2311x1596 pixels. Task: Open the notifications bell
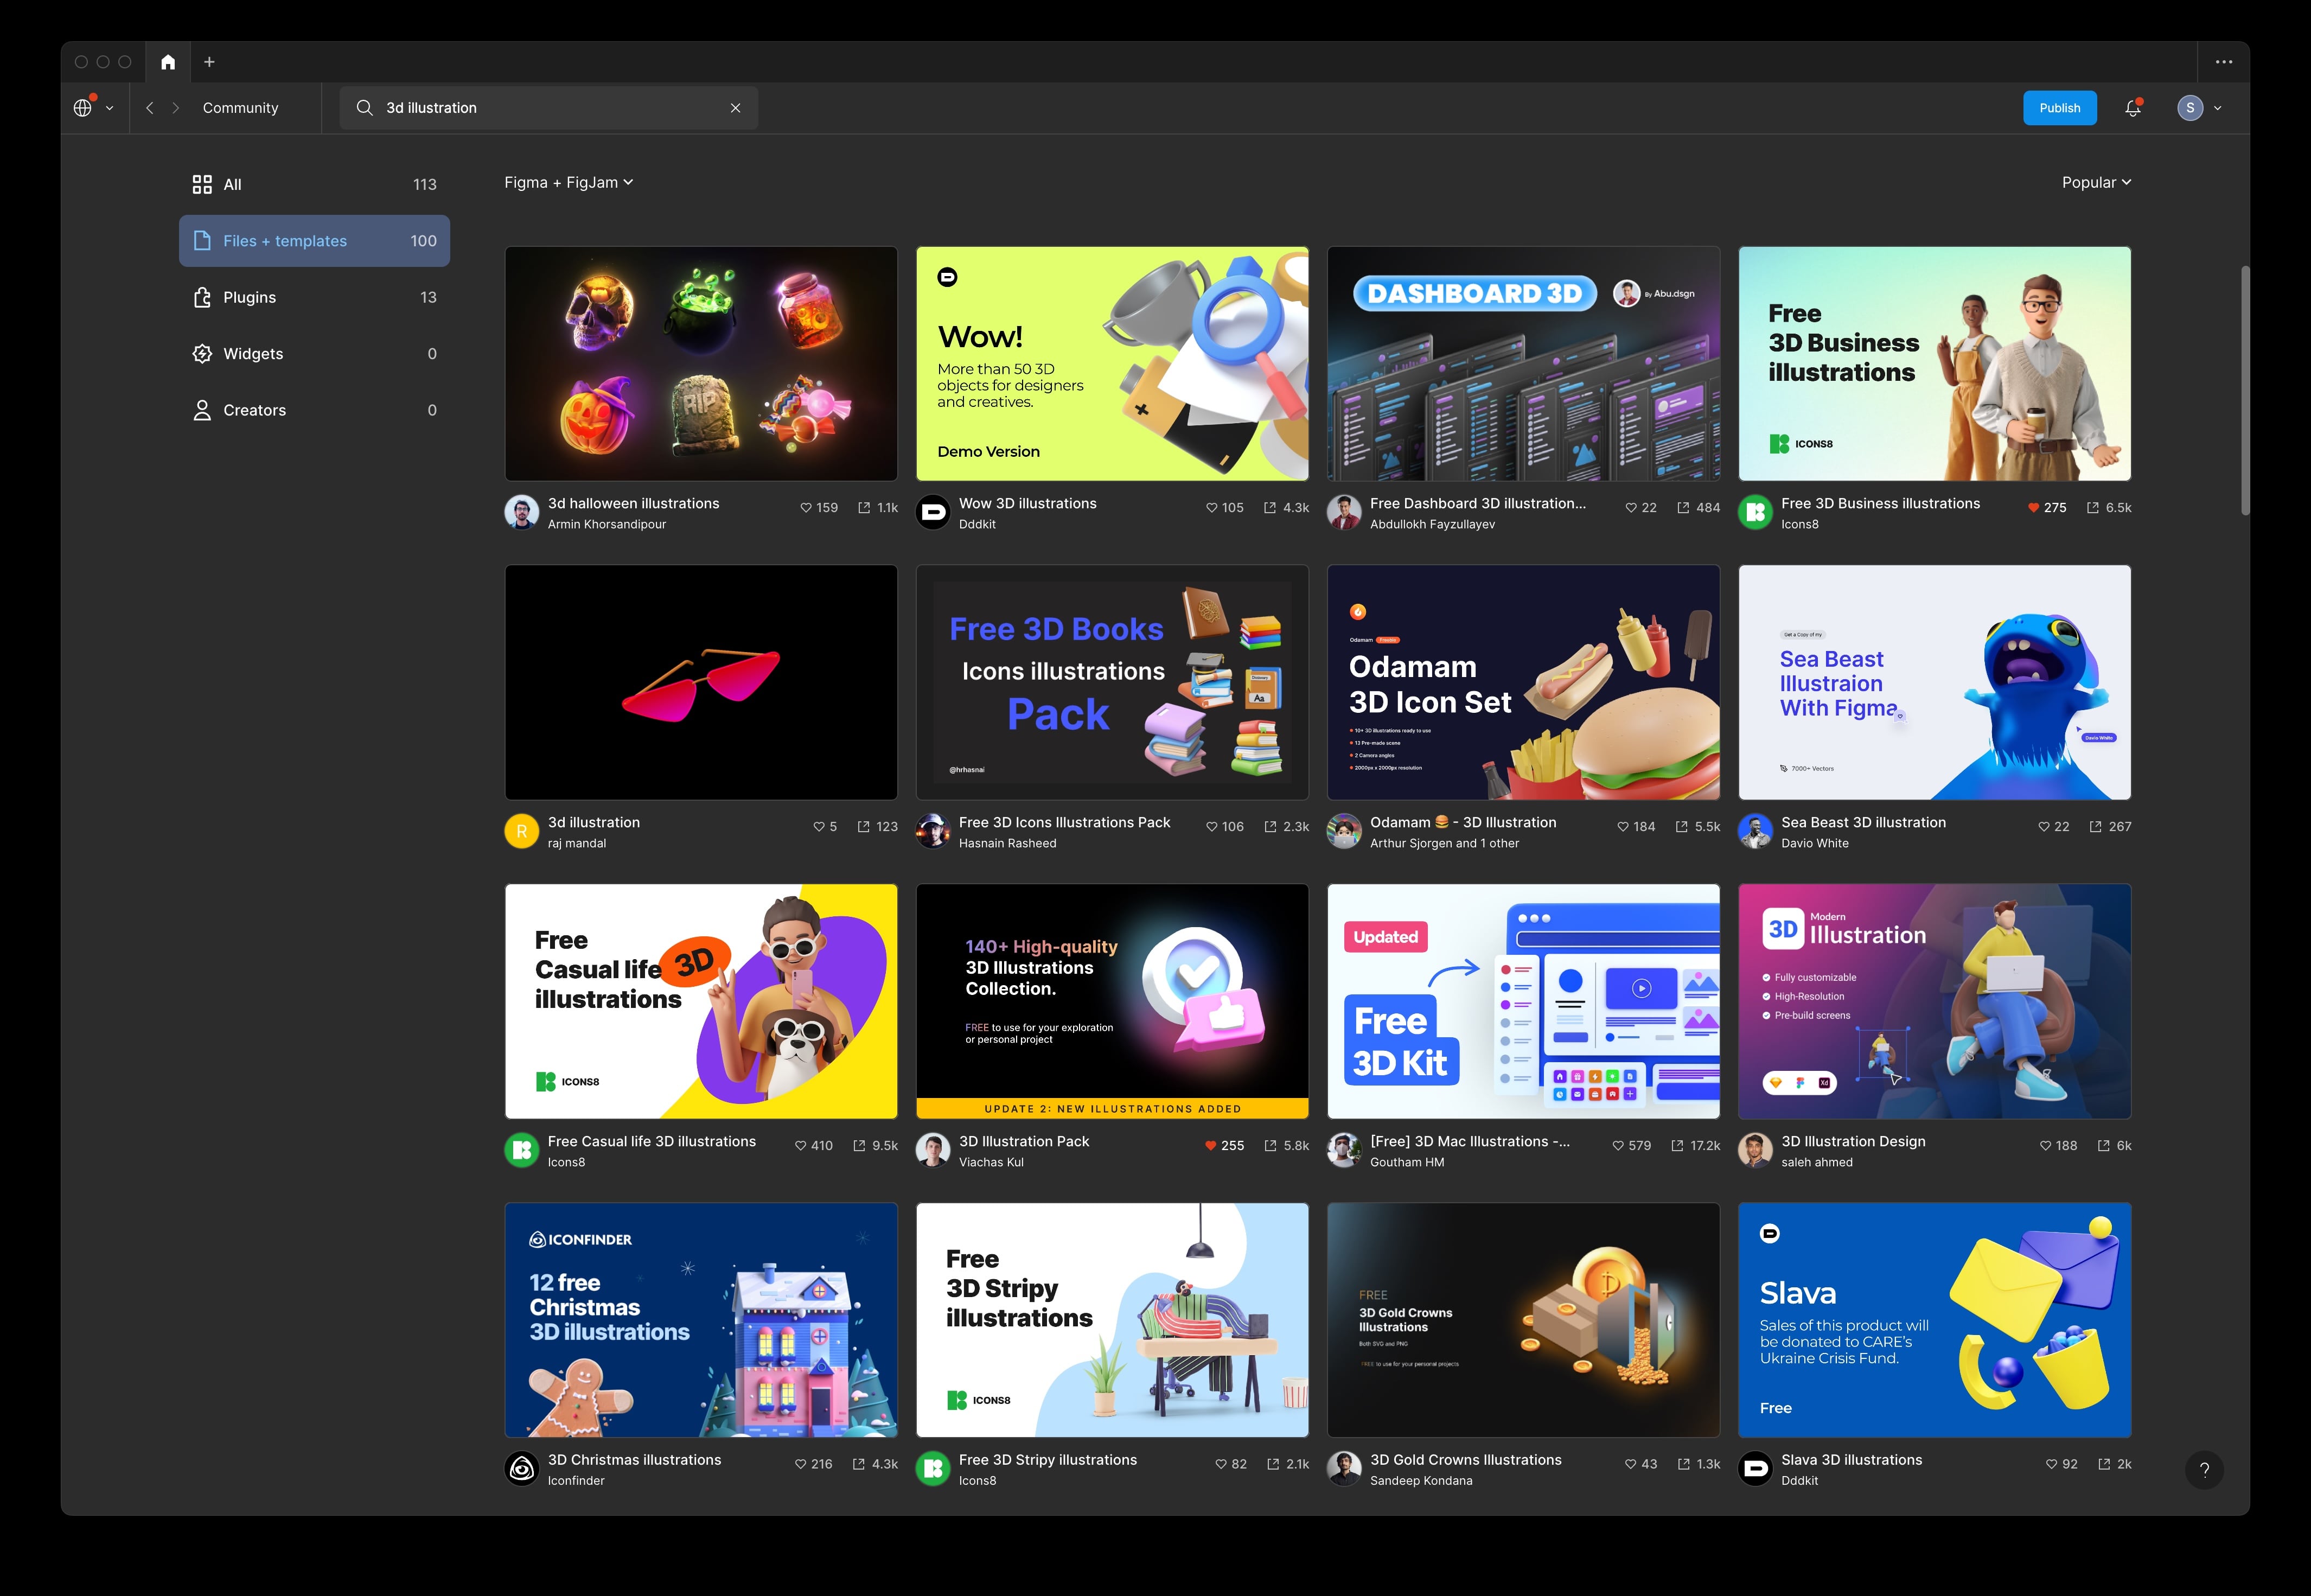(2132, 108)
